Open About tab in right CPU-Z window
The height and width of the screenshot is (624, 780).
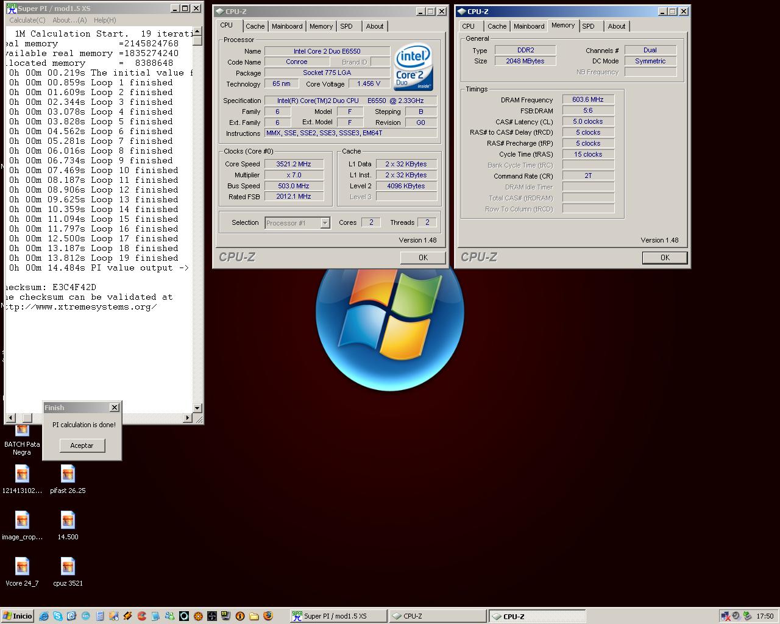point(617,26)
